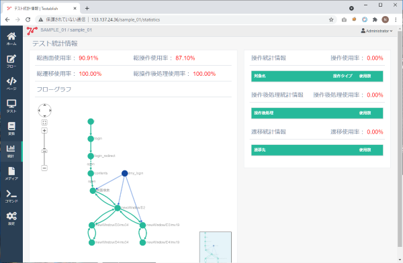Zoom out the flow graph with minus button

[44, 168]
